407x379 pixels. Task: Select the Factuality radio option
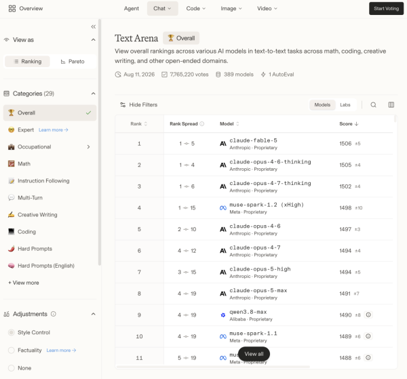click(x=11, y=351)
